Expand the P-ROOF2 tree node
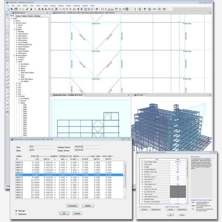 (x=16, y=57)
